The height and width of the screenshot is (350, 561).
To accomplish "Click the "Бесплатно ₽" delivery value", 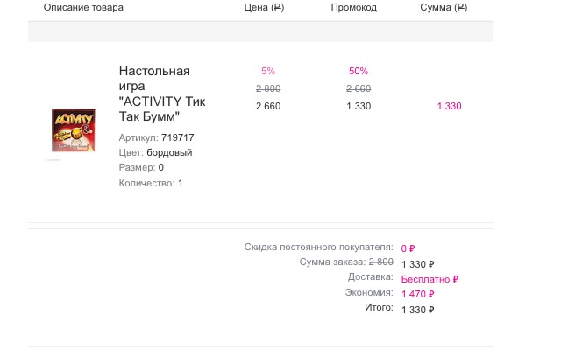I will [x=430, y=279].
